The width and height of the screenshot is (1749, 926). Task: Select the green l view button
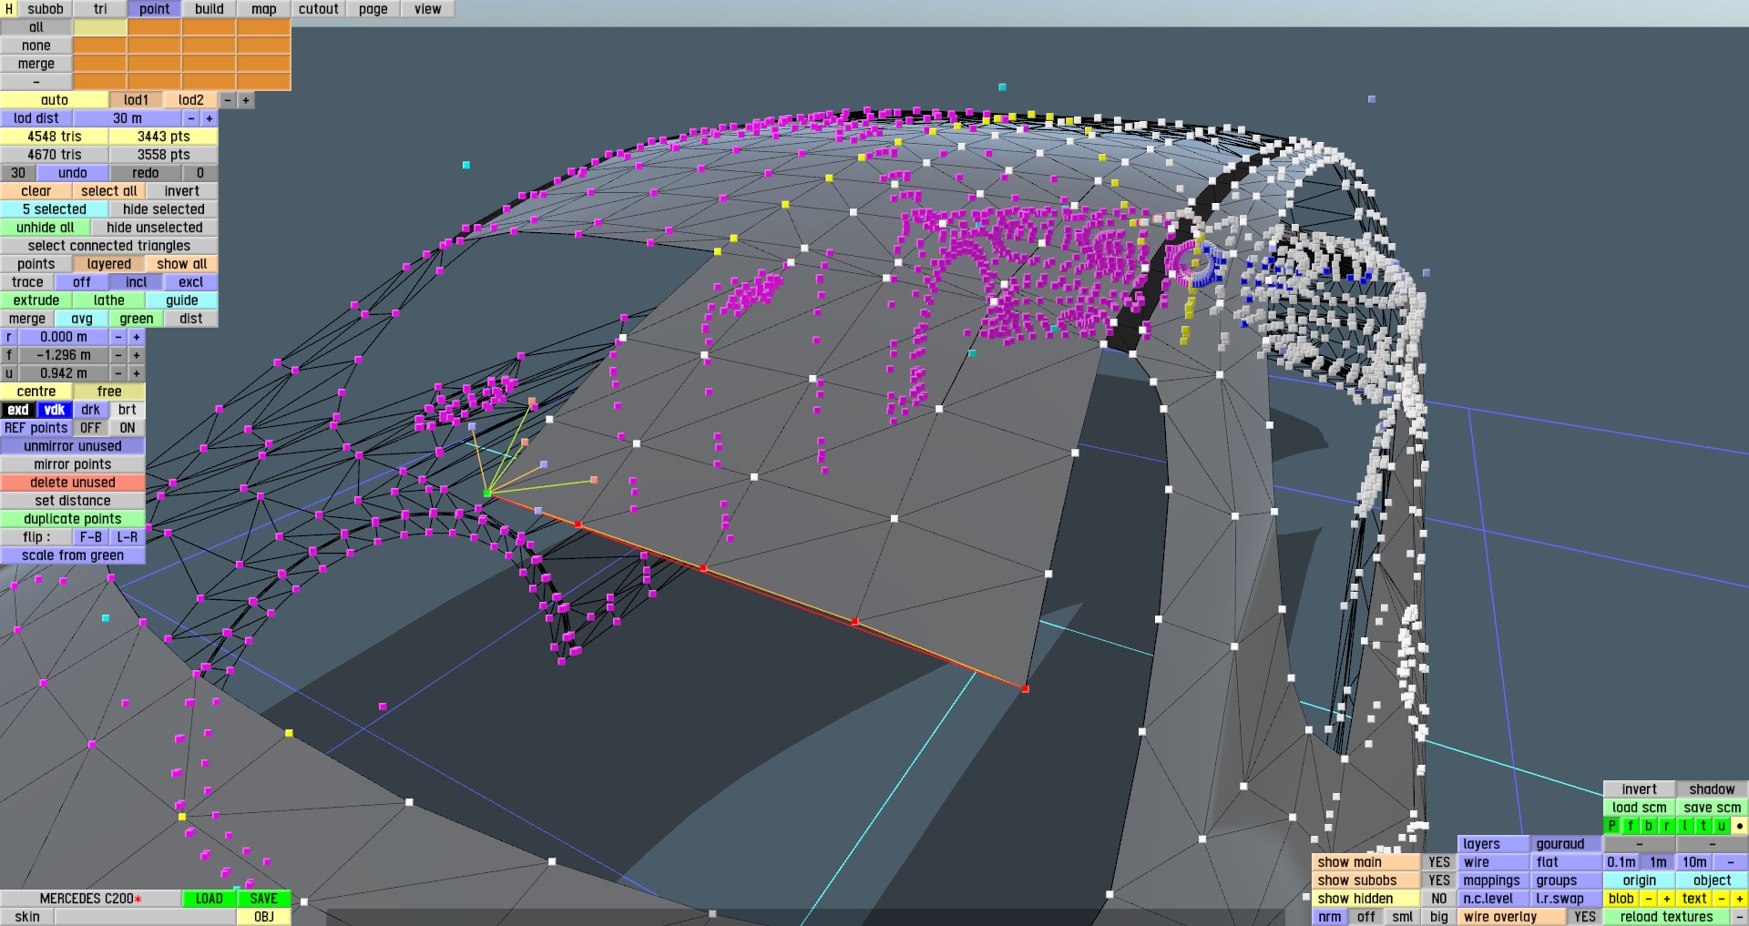click(x=1685, y=826)
